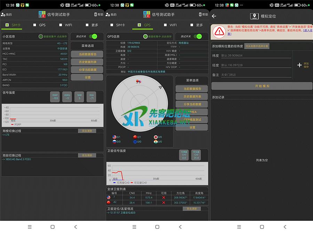Tap 双击清除 beside 网模切换过程

(x=87, y=131)
